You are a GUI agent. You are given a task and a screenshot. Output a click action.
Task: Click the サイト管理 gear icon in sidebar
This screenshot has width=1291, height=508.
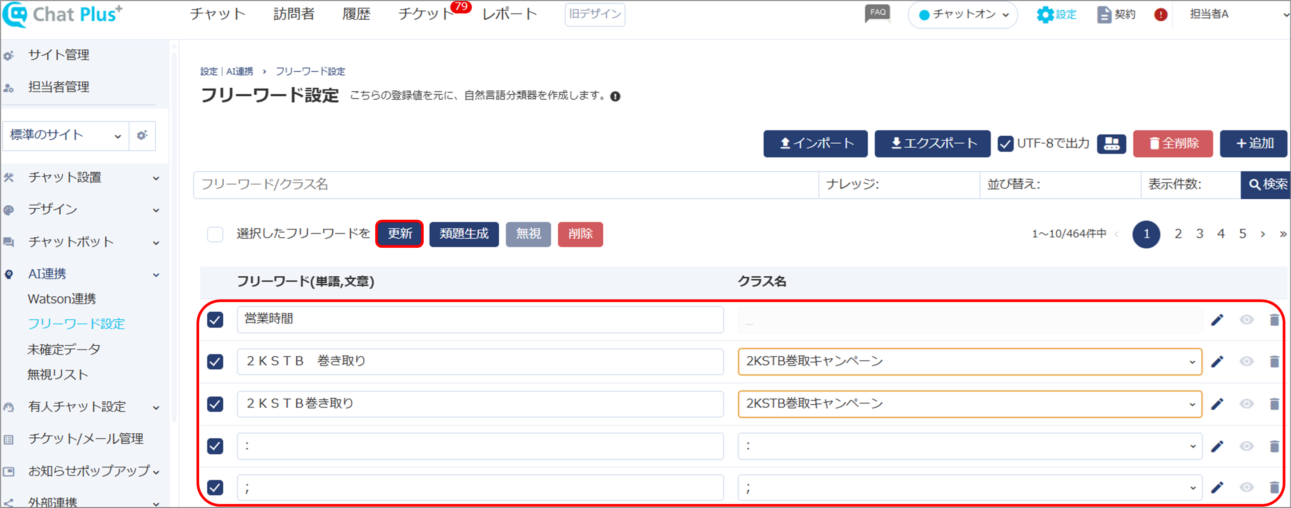tap(8, 55)
